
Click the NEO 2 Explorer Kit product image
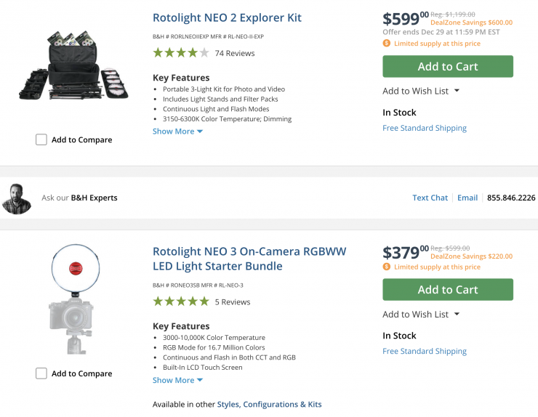pyautogui.click(x=73, y=66)
